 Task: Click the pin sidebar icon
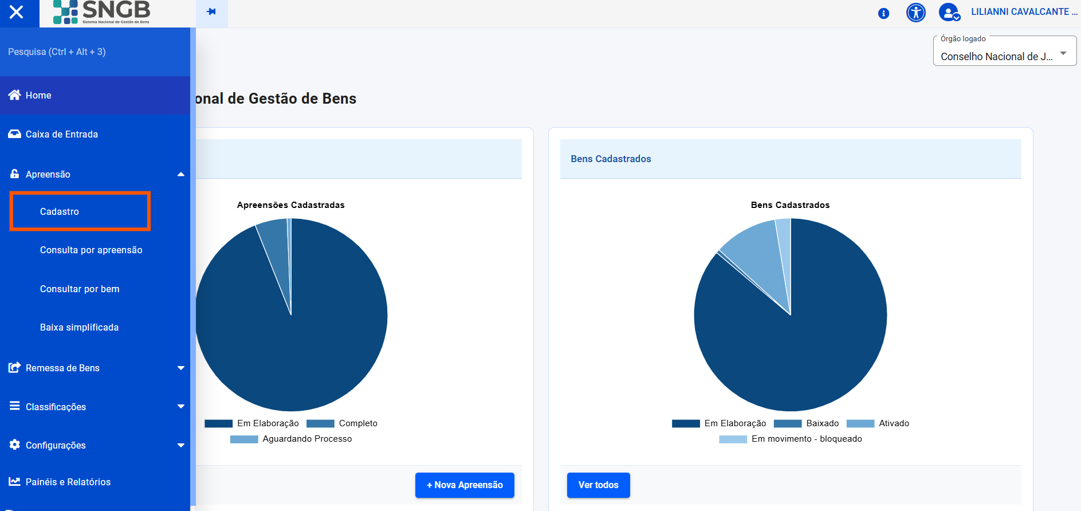click(x=211, y=12)
